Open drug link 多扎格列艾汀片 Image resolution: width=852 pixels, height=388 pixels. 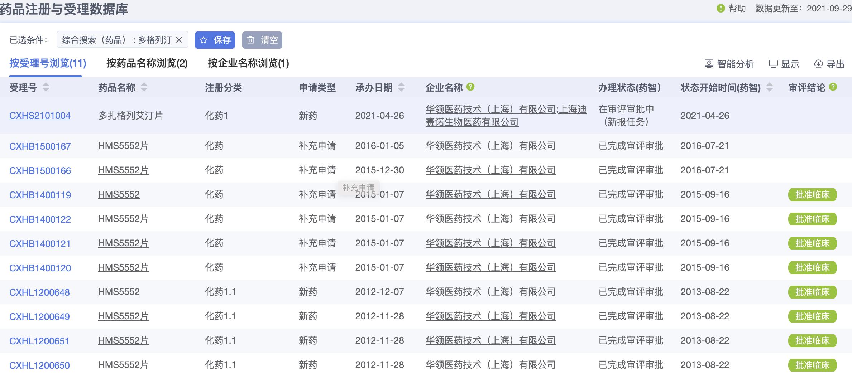(x=131, y=115)
